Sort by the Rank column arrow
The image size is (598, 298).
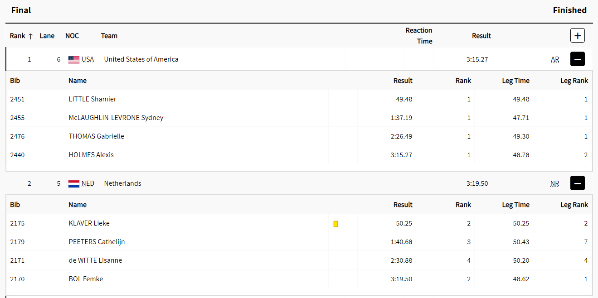click(x=30, y=36)
